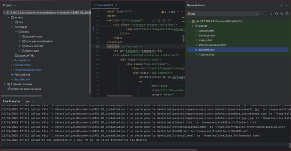Select Tutoriel.html in Remote Host

click(207, 55)
